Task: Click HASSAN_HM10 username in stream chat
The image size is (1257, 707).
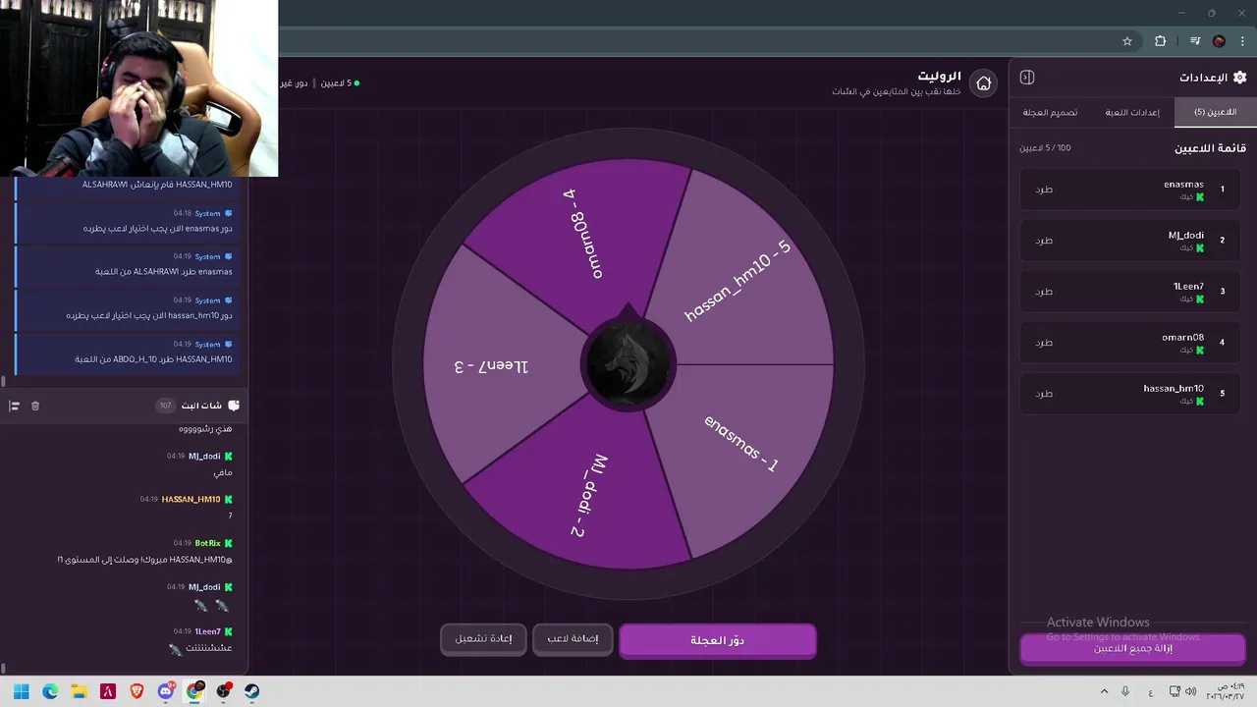Action: click(191, 500)
